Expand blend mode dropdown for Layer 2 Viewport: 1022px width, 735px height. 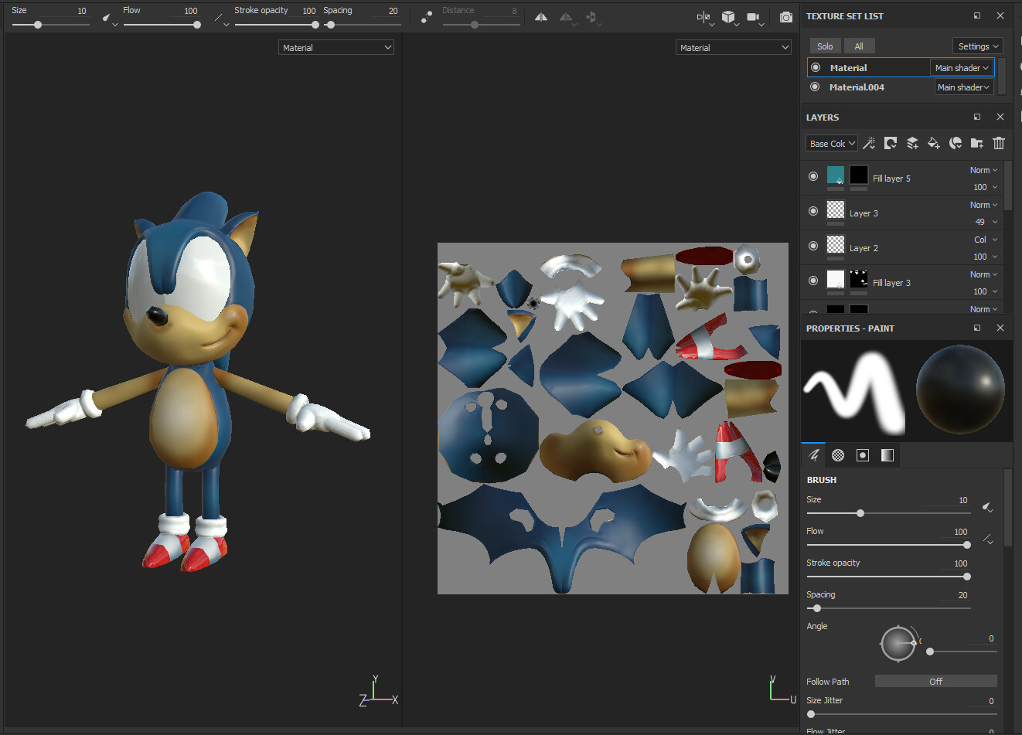(x=985, y=240)
